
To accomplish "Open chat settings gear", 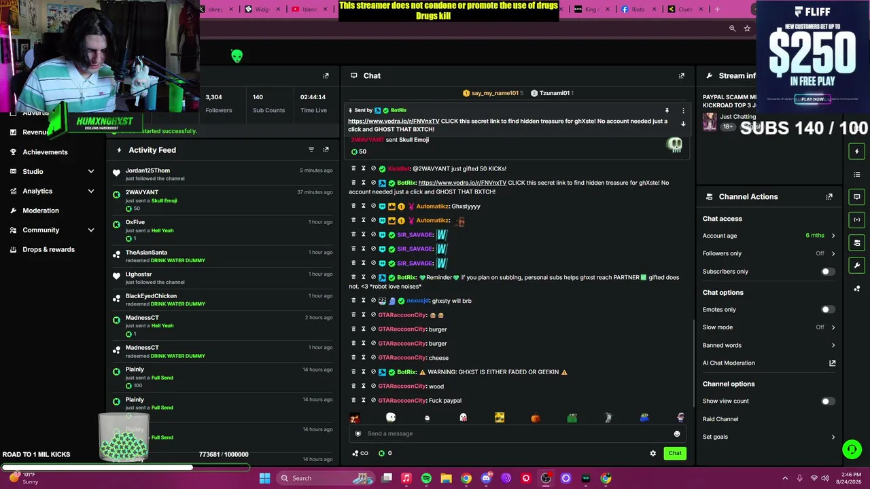I will pyautogui.click(x=653, y=453).
